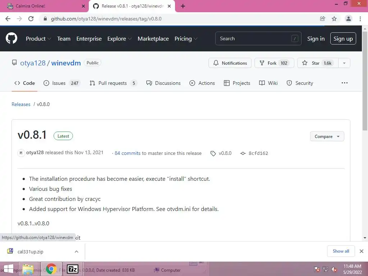Click the Fork button
This screenshot has width=368, height=276.
pyautogui.click(x=274, y=63)
